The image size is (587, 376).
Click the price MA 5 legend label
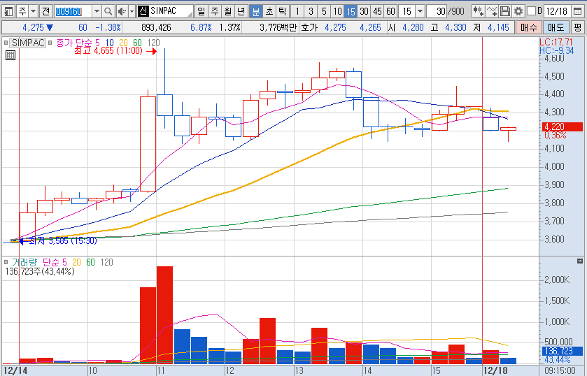(x=97, y=43)
